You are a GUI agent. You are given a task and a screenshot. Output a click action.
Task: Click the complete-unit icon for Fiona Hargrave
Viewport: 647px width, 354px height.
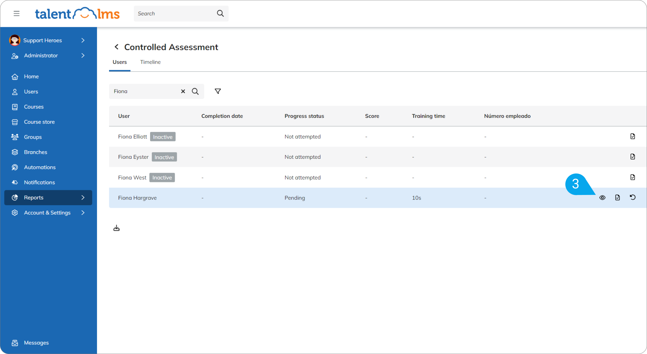click(x=617, y=198)
